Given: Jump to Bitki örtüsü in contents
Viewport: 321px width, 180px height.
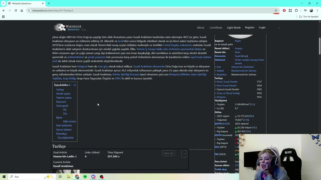Looking at the screenshot, I should coord(69,121).
